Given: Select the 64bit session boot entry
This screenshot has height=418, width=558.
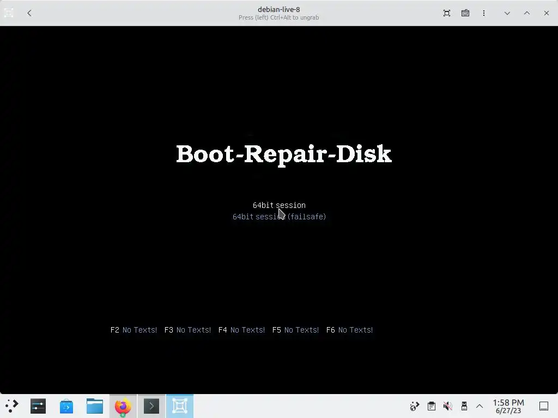Looking at the screenshot, I should (x=279, y=205).
